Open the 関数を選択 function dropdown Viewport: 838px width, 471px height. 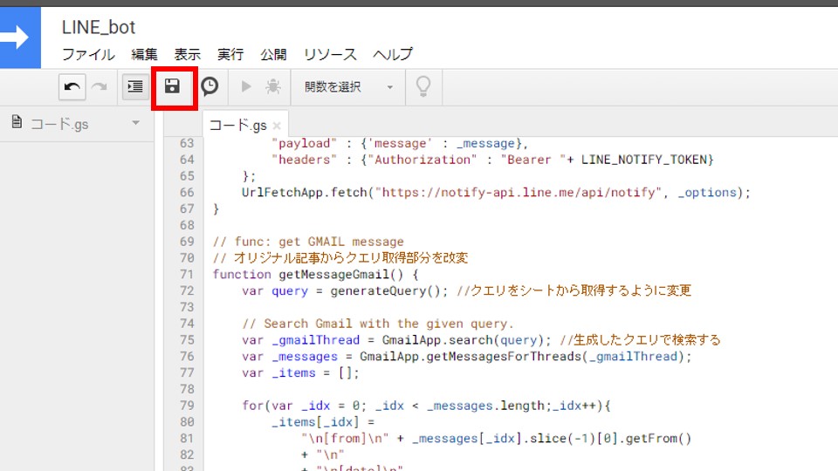coord(348,86)
